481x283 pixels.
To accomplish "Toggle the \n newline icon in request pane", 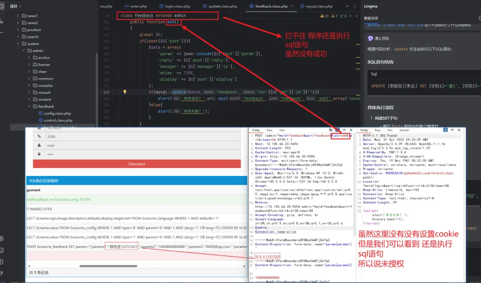I will point(344,130).
